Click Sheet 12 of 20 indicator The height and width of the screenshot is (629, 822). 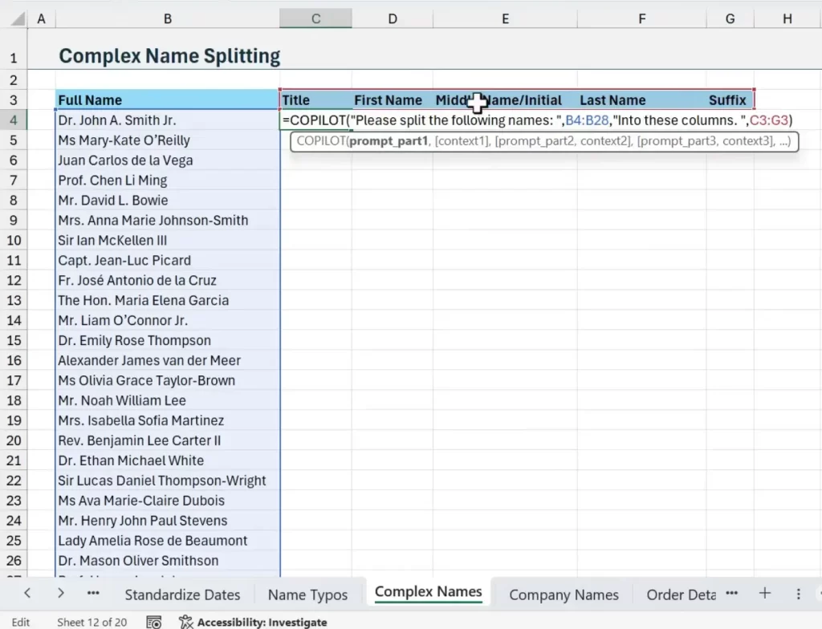[x=92, y=622]
